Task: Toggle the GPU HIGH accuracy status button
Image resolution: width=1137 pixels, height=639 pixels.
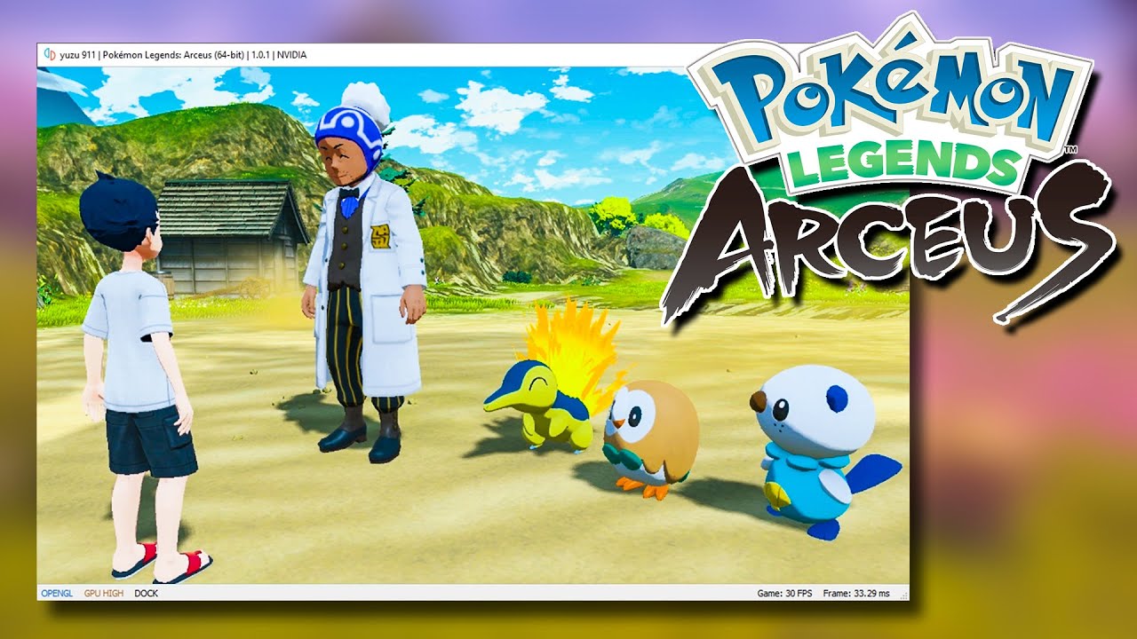Action: [104, 593]
